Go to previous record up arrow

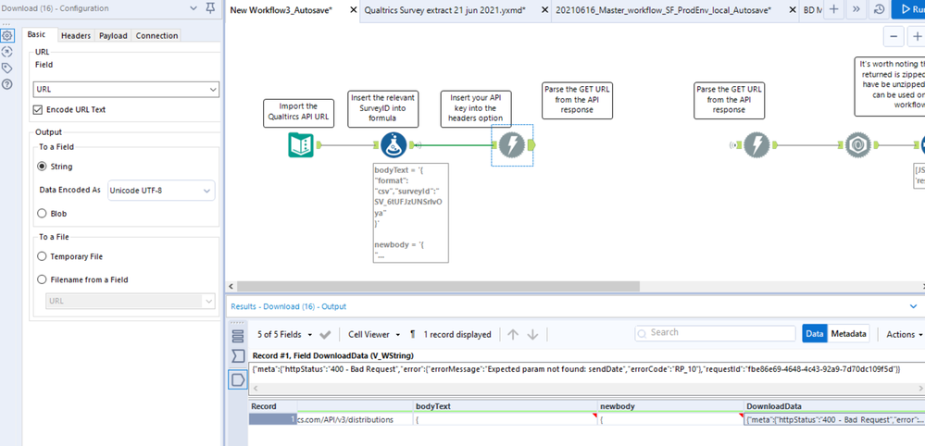tap(513, 335)
